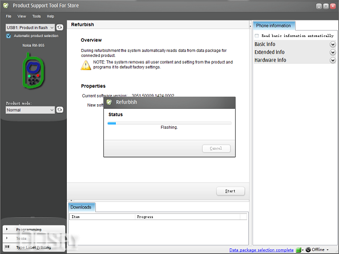Enable Read basic information automatically checkbox
The image size is (339, 254).
click(257, 36)
